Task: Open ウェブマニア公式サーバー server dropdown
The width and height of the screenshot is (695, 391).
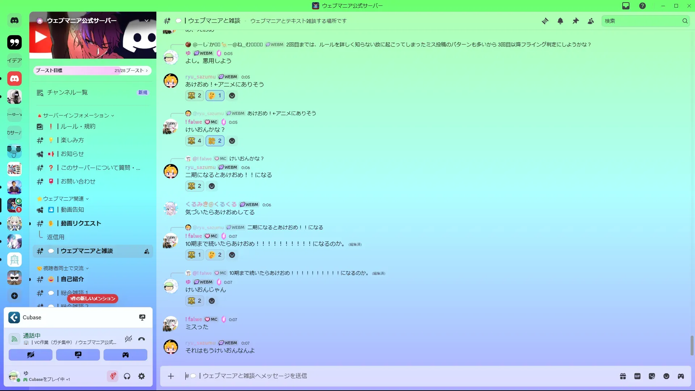Action: point(147,21)
